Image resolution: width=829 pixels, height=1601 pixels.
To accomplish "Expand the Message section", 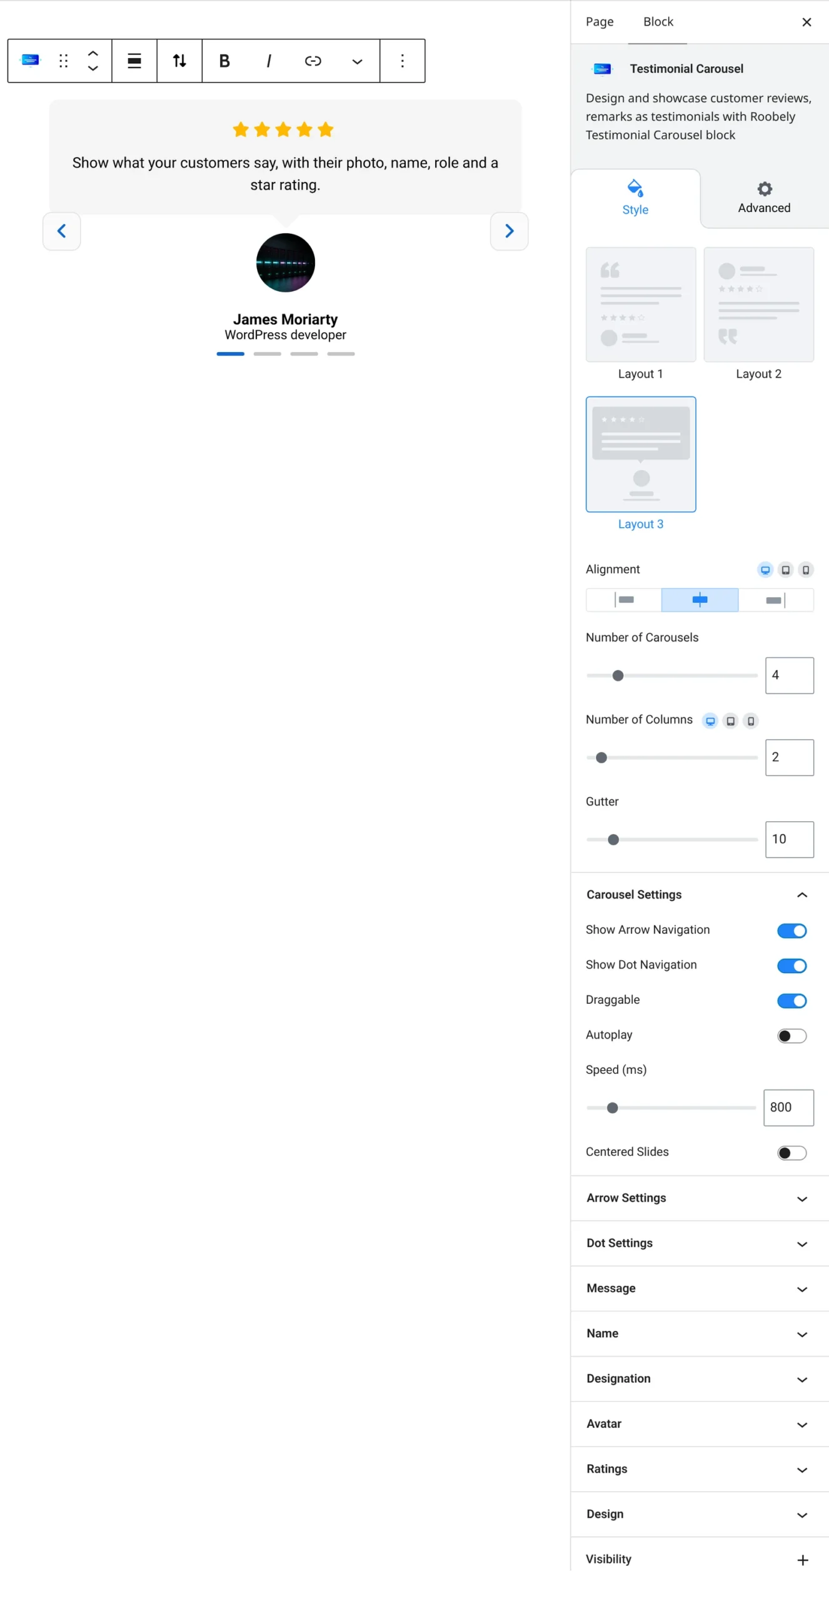I will tap(700, 1288).
